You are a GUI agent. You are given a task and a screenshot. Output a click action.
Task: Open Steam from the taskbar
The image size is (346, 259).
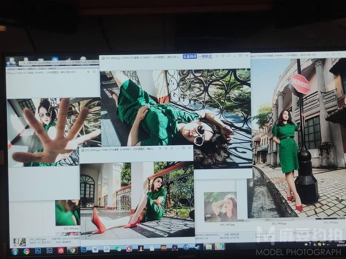[x=198, y=247]
